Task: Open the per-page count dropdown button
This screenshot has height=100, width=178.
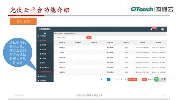Action: pyautogui.click(x=132, y=79)
